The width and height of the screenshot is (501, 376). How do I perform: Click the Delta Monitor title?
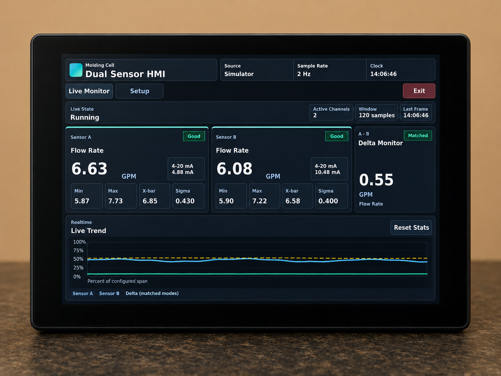click(x=381, y=143)
